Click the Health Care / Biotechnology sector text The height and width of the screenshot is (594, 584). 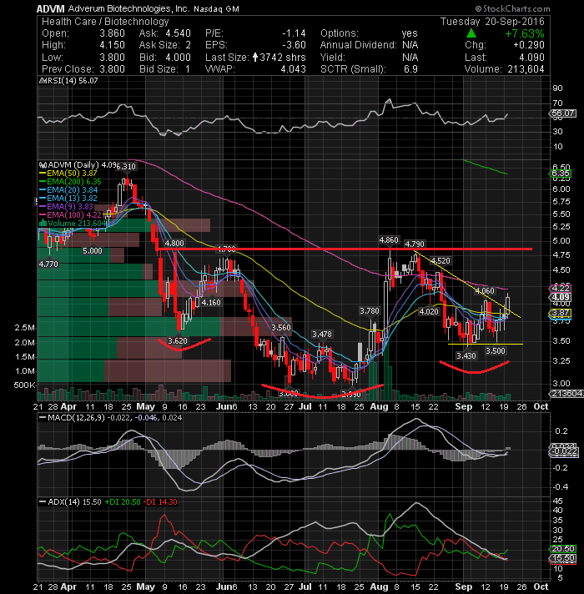(105, 22)
